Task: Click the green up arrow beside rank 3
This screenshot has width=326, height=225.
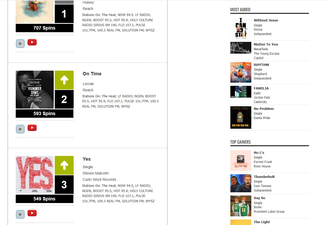Action: click(x=64, y=165)
